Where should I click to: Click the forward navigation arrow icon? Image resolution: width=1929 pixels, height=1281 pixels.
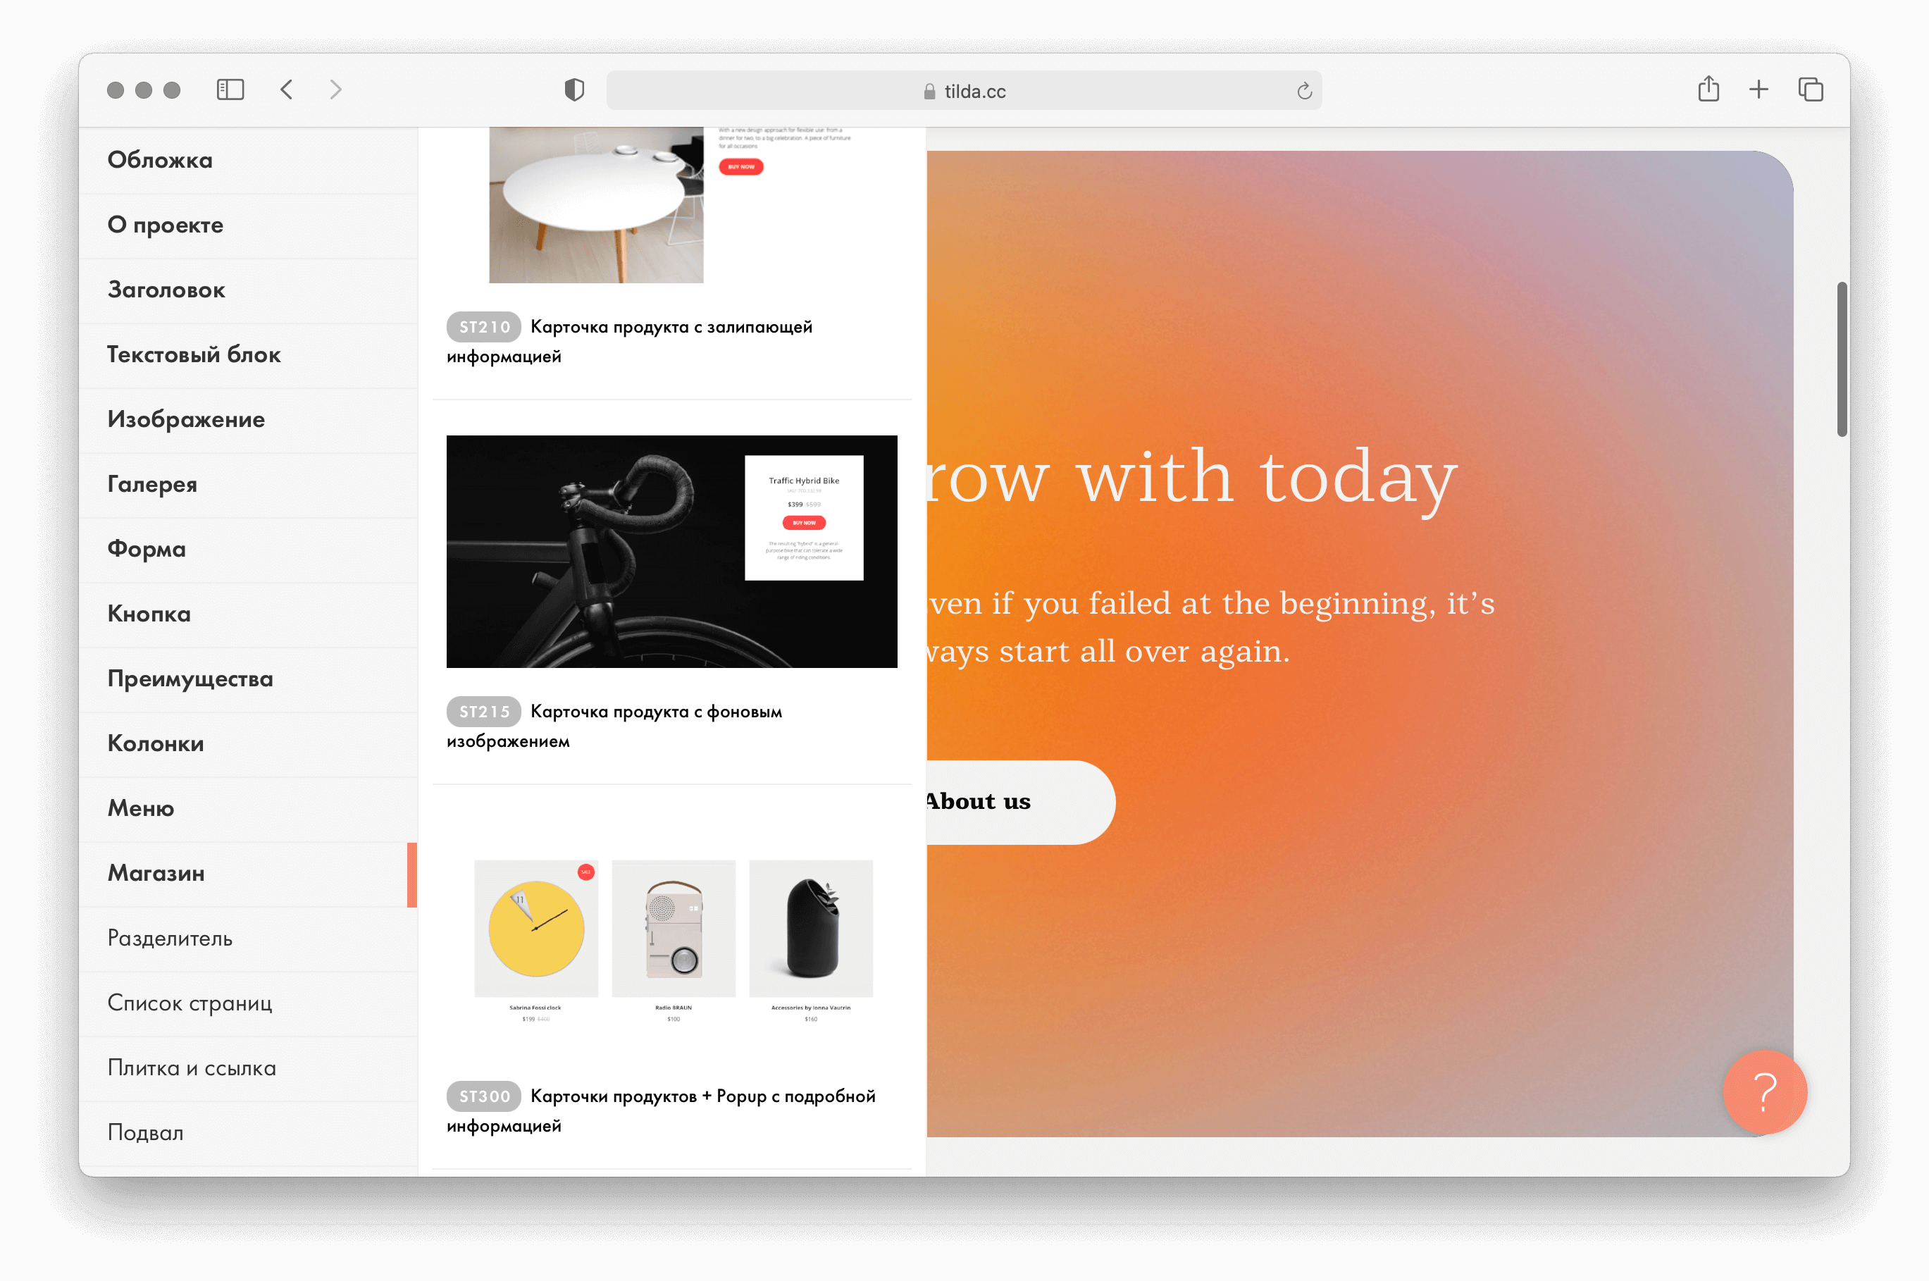[x=336, y=90]
